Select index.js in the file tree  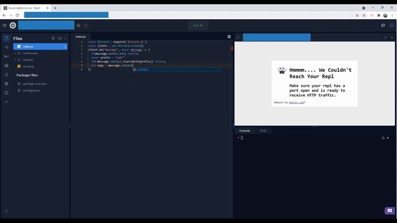40,46
